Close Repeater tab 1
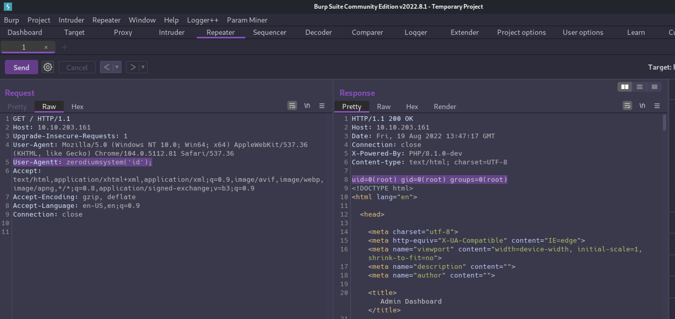 coord(46,47)
